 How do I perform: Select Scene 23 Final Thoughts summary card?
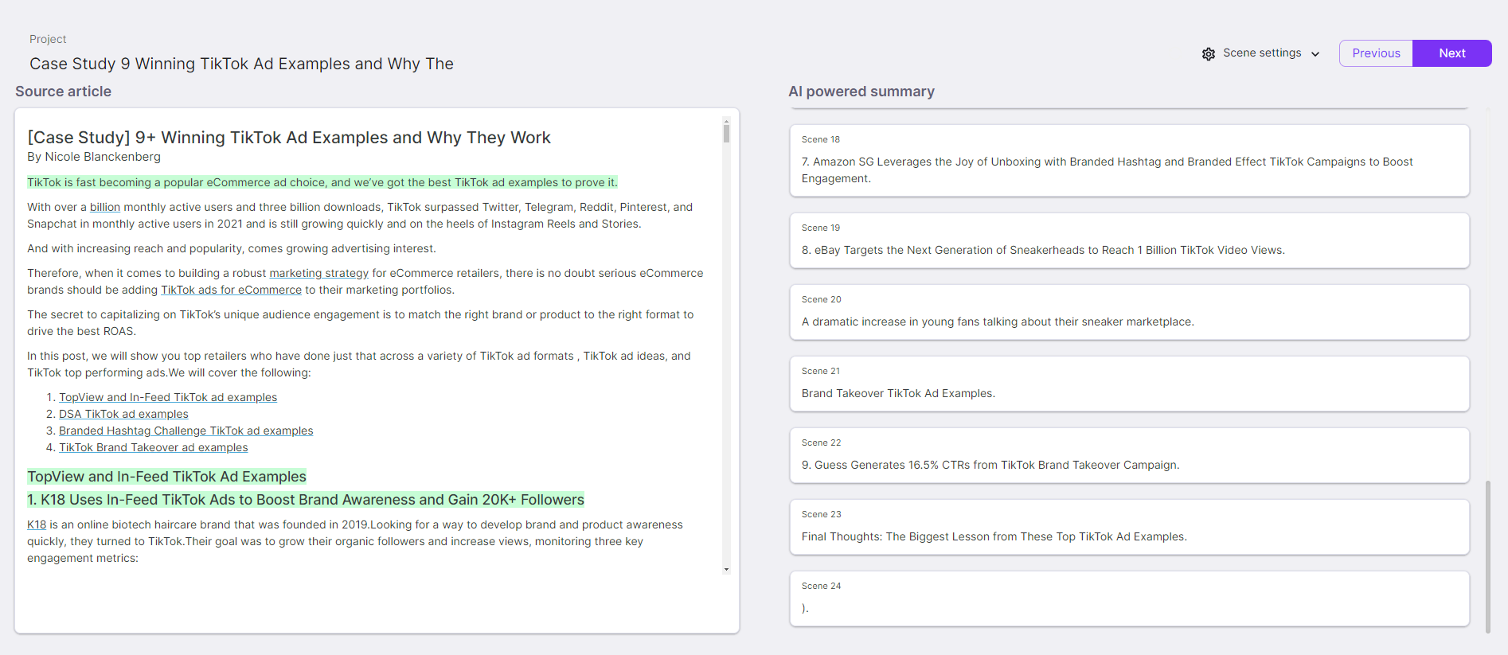tap(1130, 527)
